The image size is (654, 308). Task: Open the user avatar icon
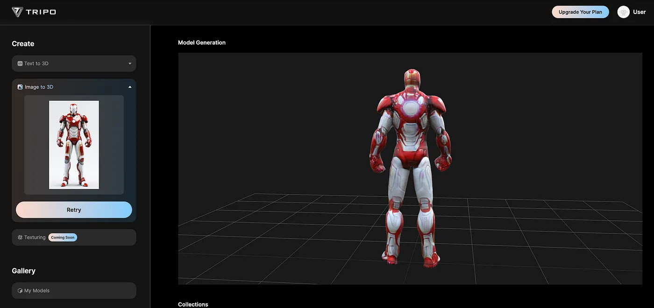click(x=623, y=12)
